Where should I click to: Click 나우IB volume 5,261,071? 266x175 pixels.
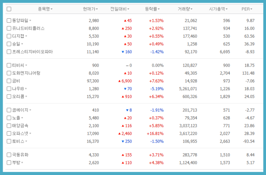(x=188, y=89)
